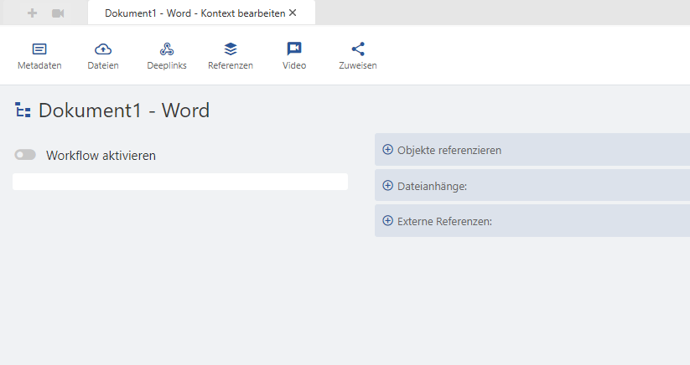Image resolution: width=690 pixels, height=365 pixels.
Task: Open the Dateien upload section
Action: pos(103,56)
